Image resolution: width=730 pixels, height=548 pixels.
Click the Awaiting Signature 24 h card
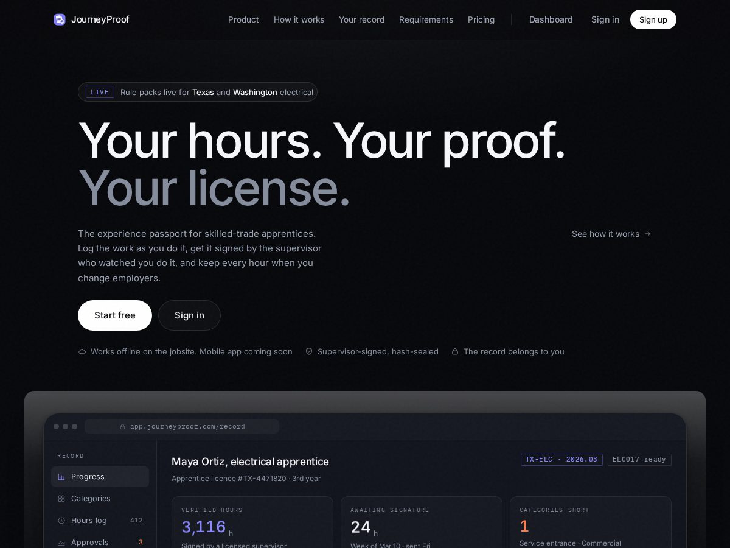point(422,522)
